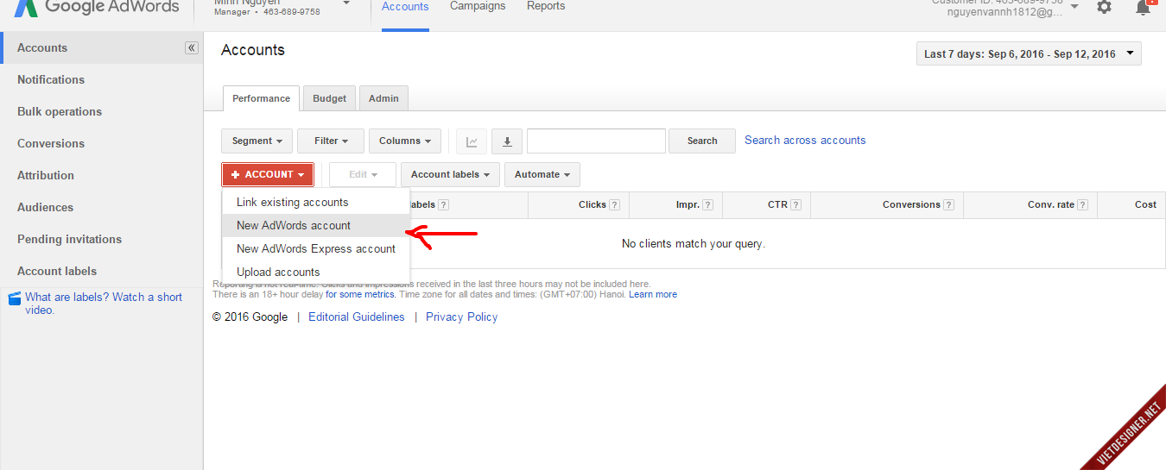Open the settings gear menu
The width and height of the screenshot is (1166, 470).
click(x=1104, y=7)
